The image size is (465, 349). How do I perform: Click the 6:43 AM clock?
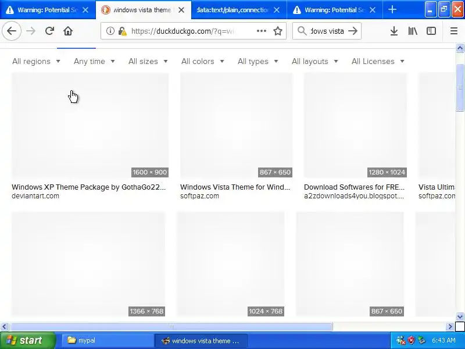click(443, 340)
